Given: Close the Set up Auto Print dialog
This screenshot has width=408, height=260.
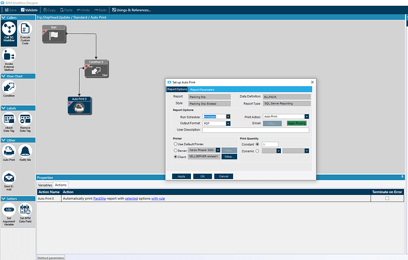Looking at the screenshot, I should coord(312,82).
